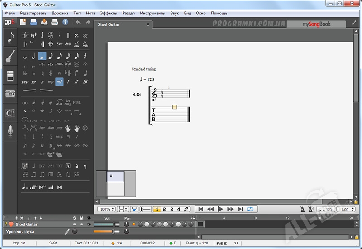Open the Эффекты menu
This screenshot has width=362, height=249.
click(x=108, y=13)
